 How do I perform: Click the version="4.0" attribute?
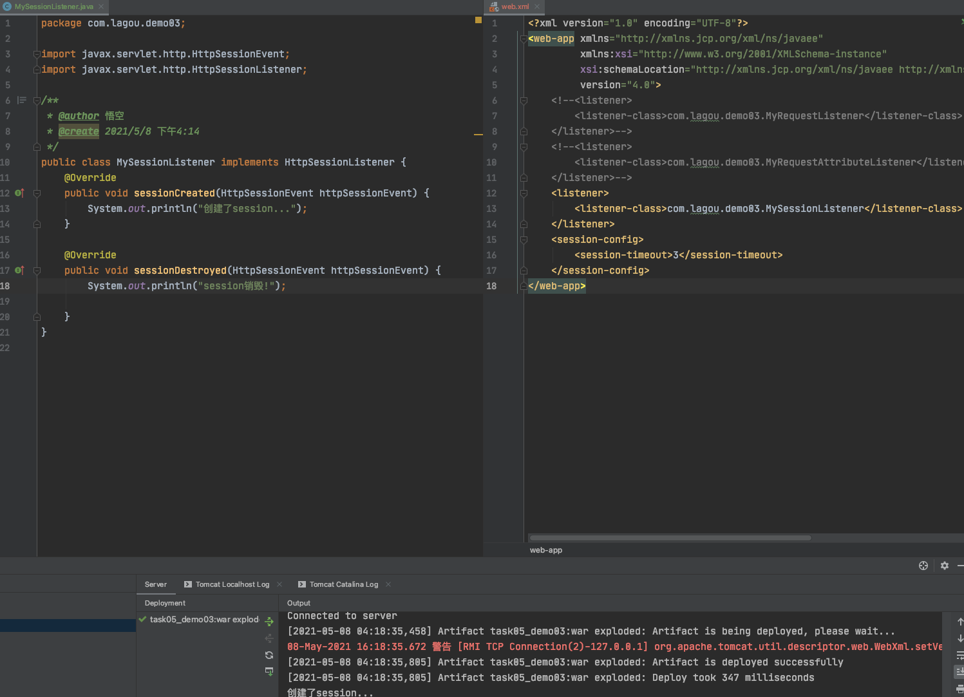[618, 85]
